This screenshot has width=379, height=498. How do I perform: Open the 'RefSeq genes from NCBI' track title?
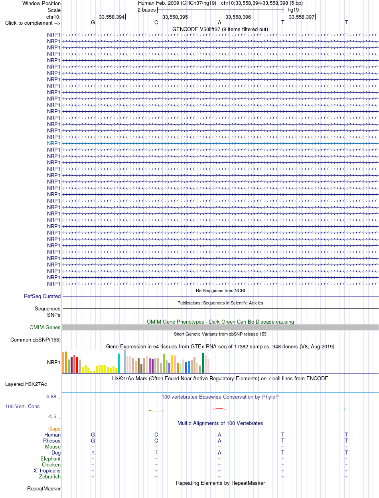[x=220, y=290]
